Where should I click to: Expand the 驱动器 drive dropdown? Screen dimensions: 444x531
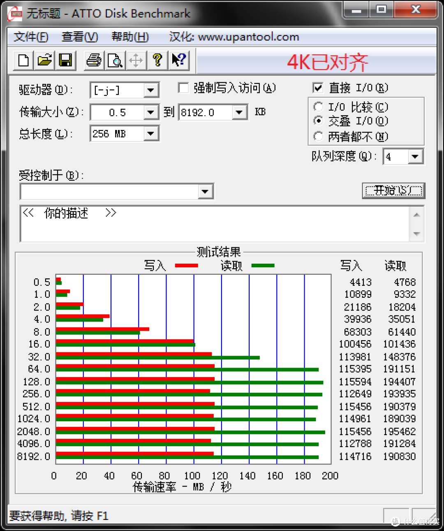click(x=151, y=90)
